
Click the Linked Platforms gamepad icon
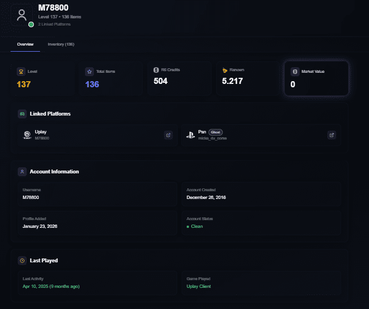22,114
